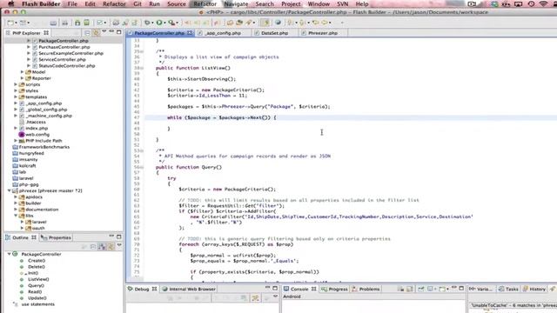Select use statements in Outline
Screen dimensions: 557x313
38,304
